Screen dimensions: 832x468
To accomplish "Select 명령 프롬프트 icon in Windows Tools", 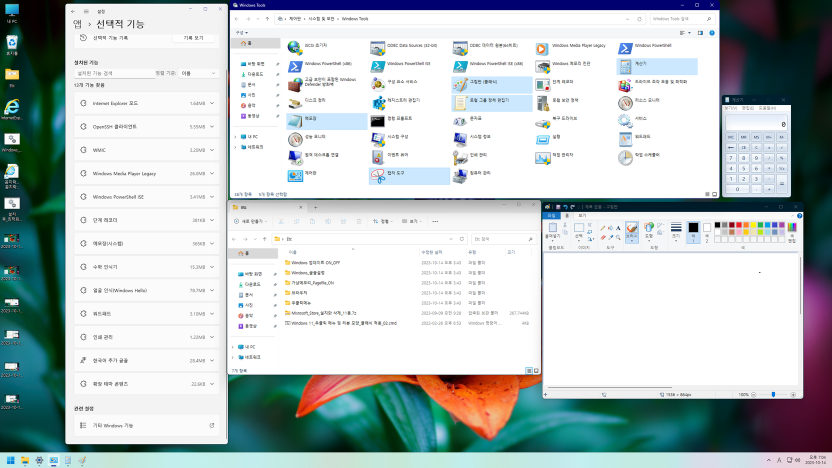I will [377, 120].
